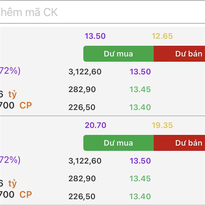Tap the yellow 12.65 reference price
205x205 pixels.
coord(162,36)
